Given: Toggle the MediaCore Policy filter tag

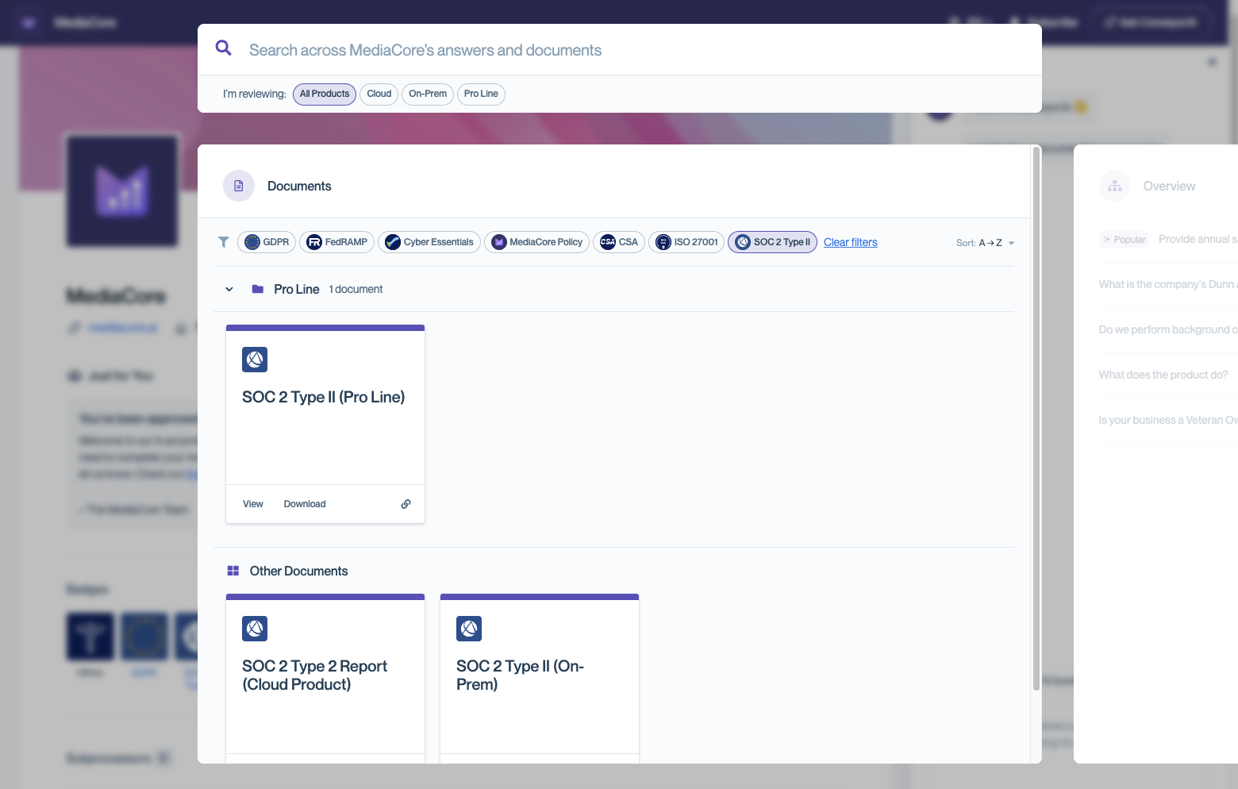Looking at the screenshot, I should pyautogui.click(x=536, y=242).
